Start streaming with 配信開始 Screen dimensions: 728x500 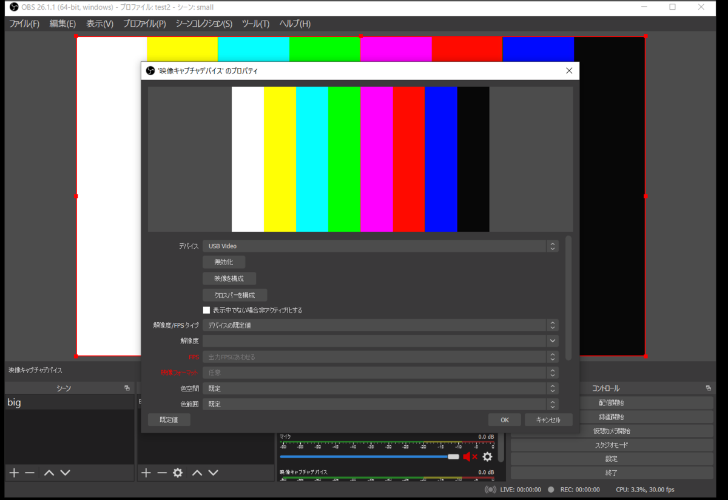pyautogui.click(x=612, y=403)
